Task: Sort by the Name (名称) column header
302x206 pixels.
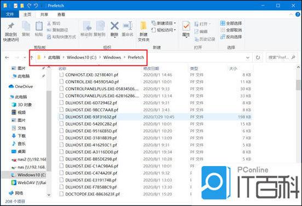Action: 62,68
